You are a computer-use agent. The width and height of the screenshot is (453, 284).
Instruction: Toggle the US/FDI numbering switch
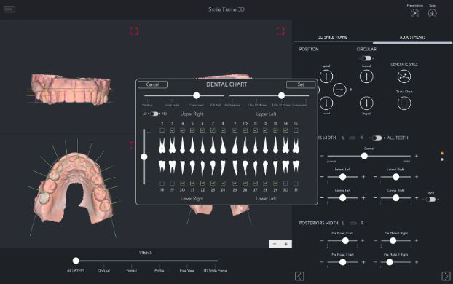point(154,114)
